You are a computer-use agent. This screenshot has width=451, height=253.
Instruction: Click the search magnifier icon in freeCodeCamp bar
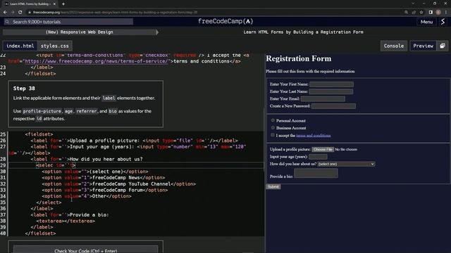pos(7,22)
